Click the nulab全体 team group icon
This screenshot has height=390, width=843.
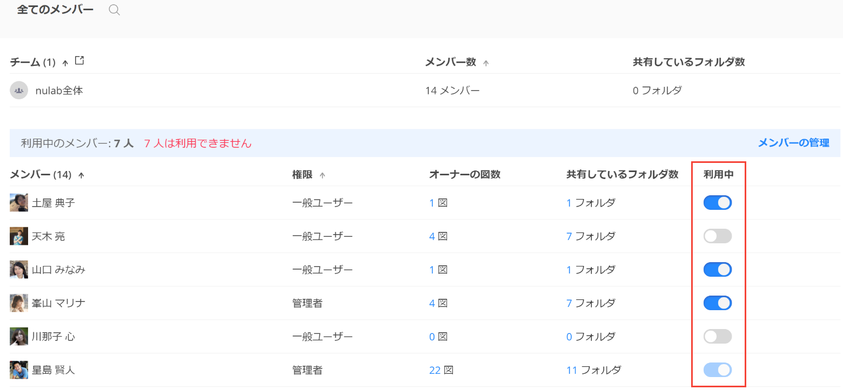19,91
